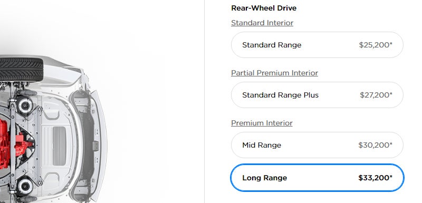
Task: Click the black front tire tread
Action: tap(21, 69)
